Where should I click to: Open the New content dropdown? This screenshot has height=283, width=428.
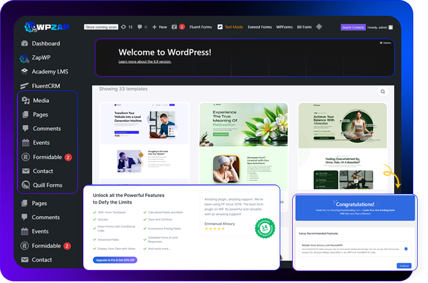(x=159, y=27)
